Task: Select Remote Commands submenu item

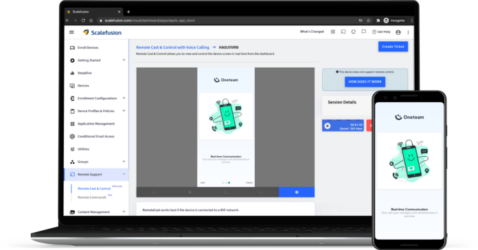Action: (92, 197)
